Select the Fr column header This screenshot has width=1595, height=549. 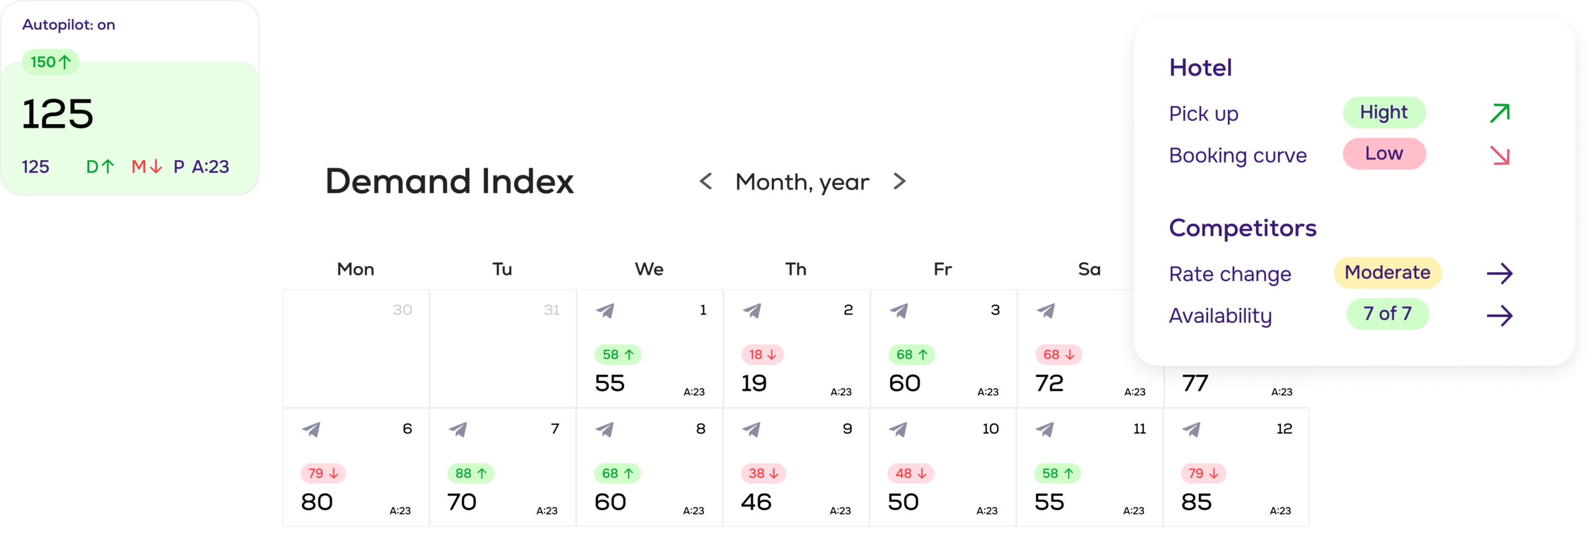942,269
